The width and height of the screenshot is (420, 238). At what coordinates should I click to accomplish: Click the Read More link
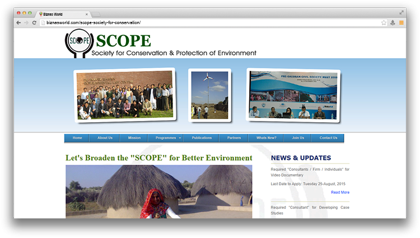340,192
